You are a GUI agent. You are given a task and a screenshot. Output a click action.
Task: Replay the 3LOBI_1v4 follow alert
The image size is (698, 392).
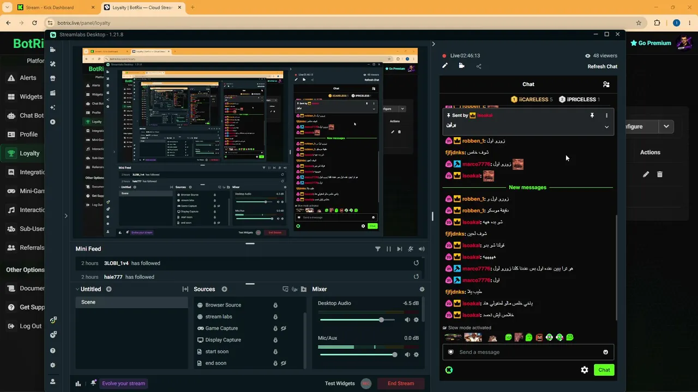click(416, 263)
